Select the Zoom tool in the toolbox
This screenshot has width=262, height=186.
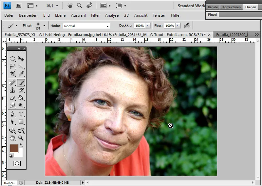click(x=21, y=138)
